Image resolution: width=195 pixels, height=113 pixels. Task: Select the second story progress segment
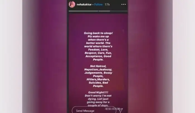104,11
